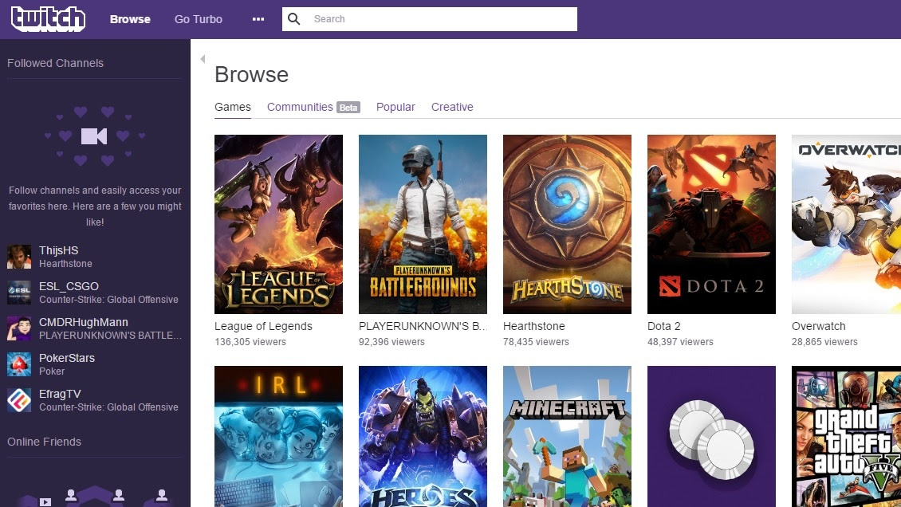Image resolution: width=901 pixels, height=507 pixels.
Task: Open Go Turbo in top bar
Action: 199,19
